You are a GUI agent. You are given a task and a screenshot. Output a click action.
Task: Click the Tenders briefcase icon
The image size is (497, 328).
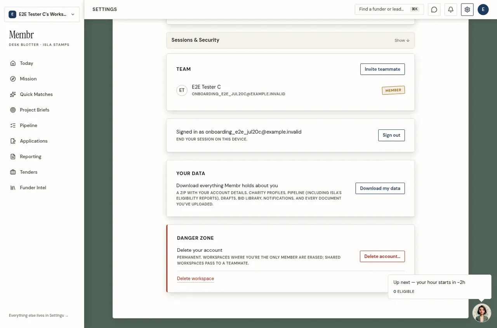click(x=13, y=172)
